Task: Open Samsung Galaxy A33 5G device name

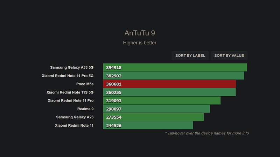Action: [x=72, y=67]
